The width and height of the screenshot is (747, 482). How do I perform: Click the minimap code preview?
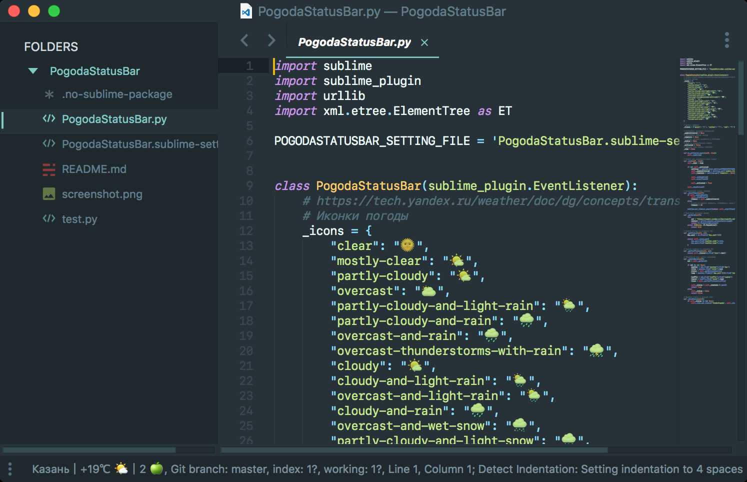pyautogui.click(x=707, y=180)
